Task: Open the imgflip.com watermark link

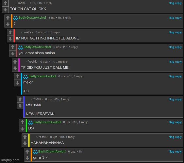Action: click(10, 160)
